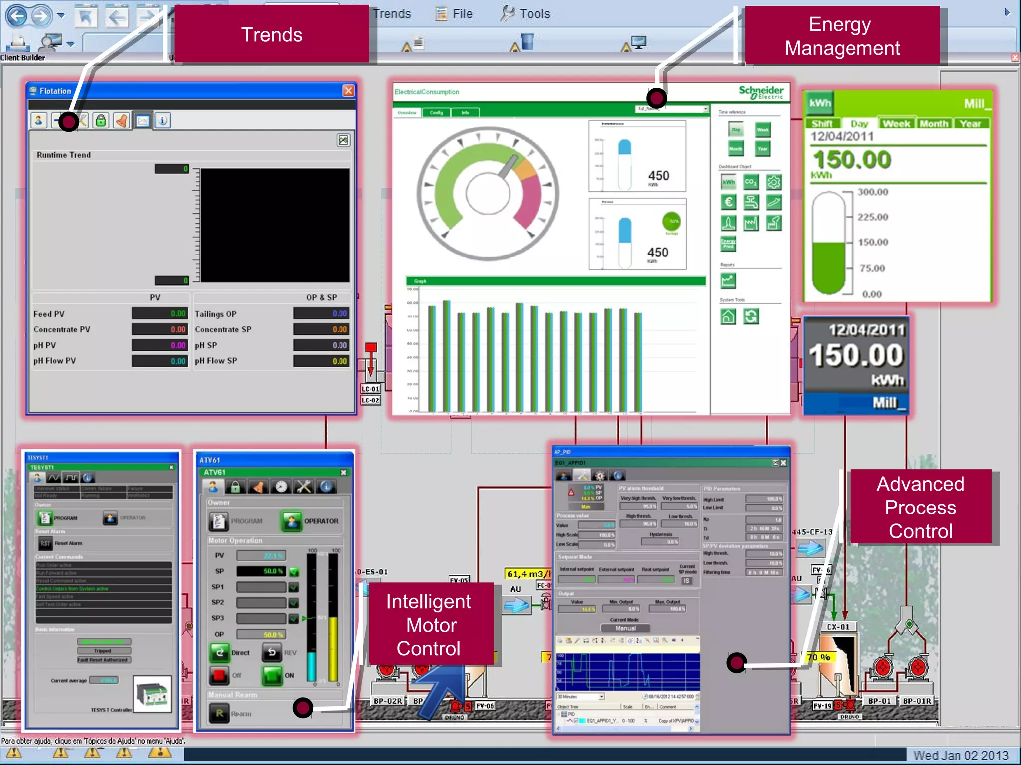This screenshot has height=765, width=1021.
Task: Open the Reports chart icon
Action: (x=728, y=281)
